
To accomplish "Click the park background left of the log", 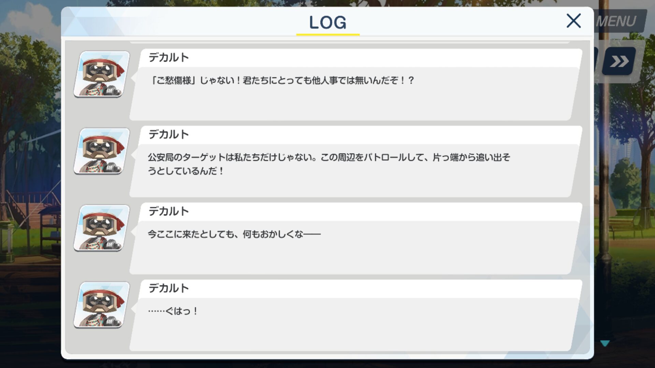I will (x=30, y=184).
